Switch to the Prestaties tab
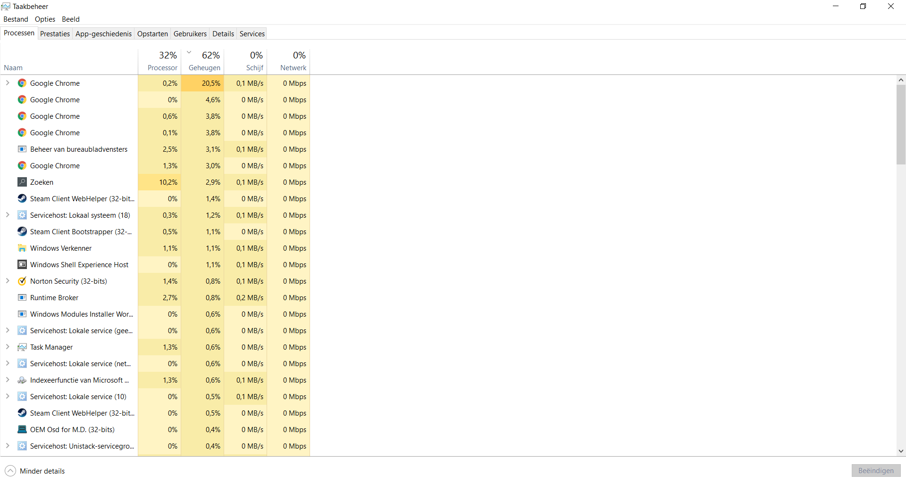The image size is (906, 483). pos(55,33)
